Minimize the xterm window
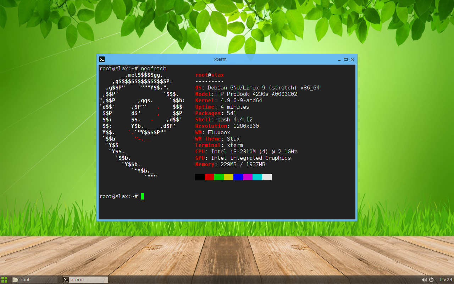 coord(339,59)
